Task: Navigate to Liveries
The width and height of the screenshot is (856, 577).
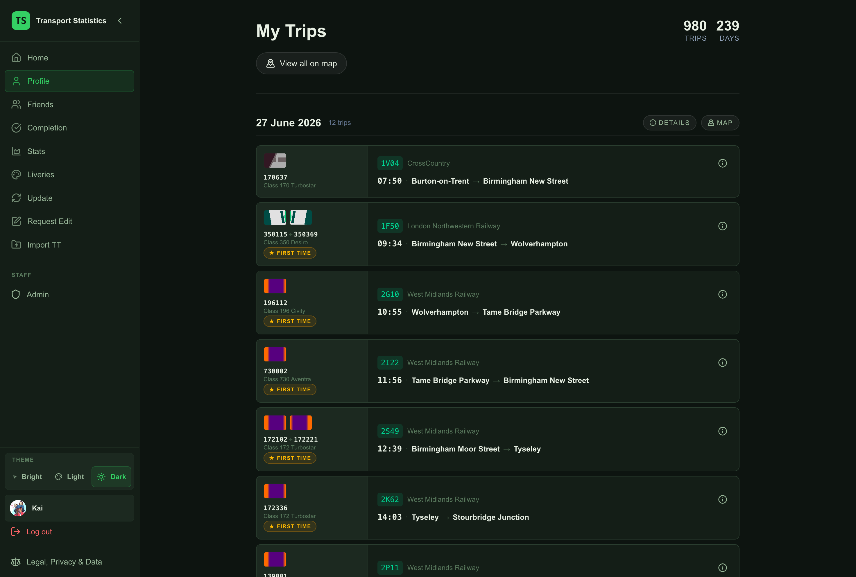Action: click(x=69, y=174)
